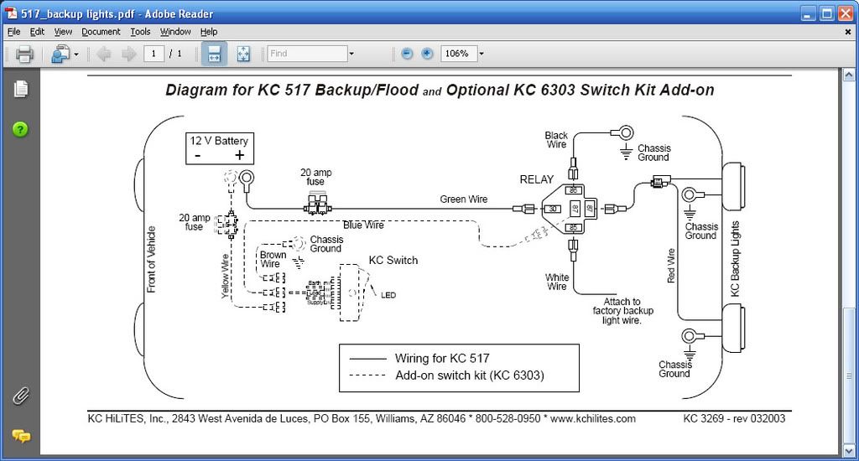Click 'Add-on switch kit (KC 6303)' legend text

(470, 376)
